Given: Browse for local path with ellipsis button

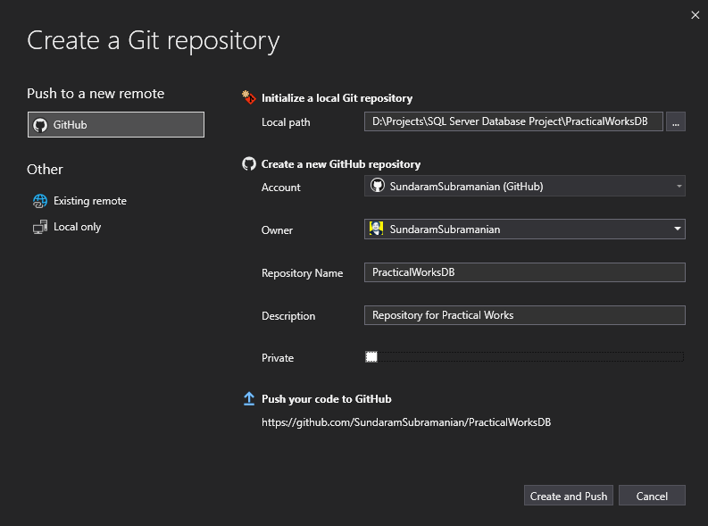Looking at the screenshot, I should pyautogui.click(x=676, y=122).
